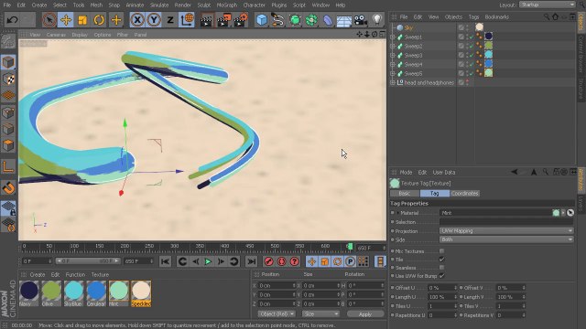This screenshot has width=586, height=329.
Task: Click the coordinate system world/object icon
Action: click(187, 20)
